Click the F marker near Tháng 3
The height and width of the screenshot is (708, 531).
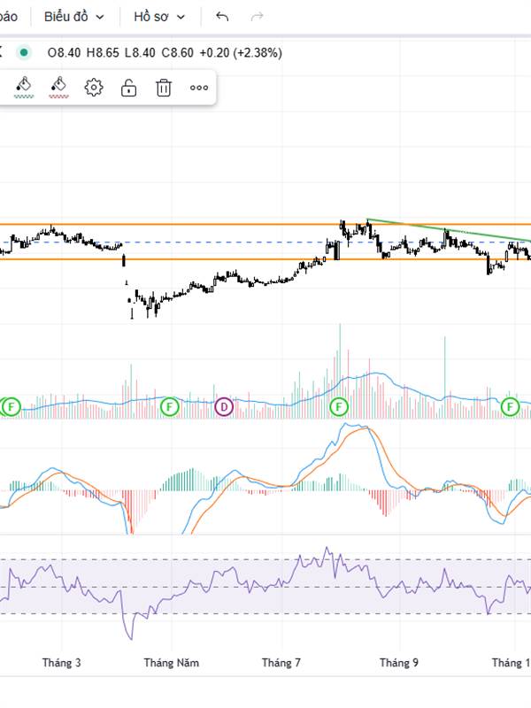point(12,407)
